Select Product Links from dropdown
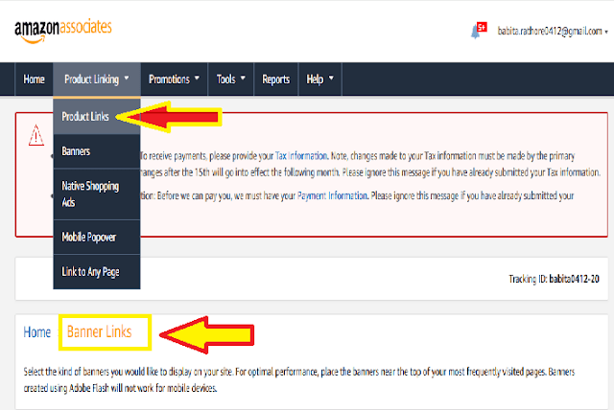This screenshot has height=410, width=614. (x=97, y=117)
